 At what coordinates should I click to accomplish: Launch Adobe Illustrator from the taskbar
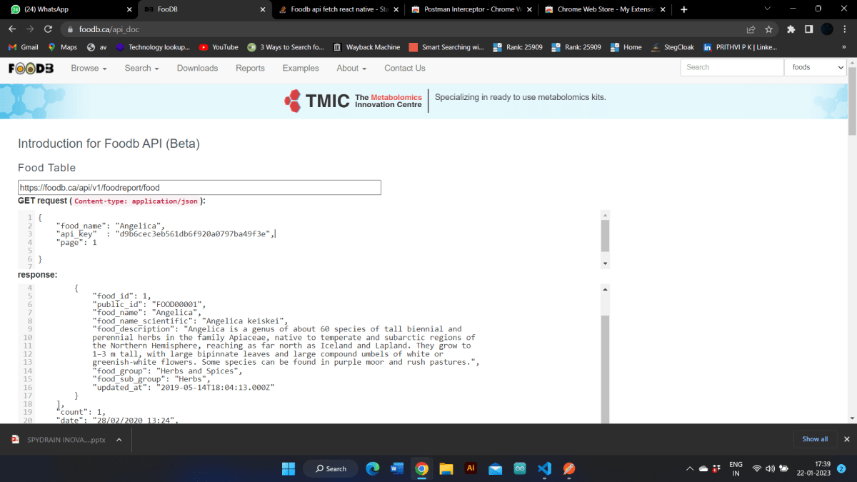click(471, 468)
